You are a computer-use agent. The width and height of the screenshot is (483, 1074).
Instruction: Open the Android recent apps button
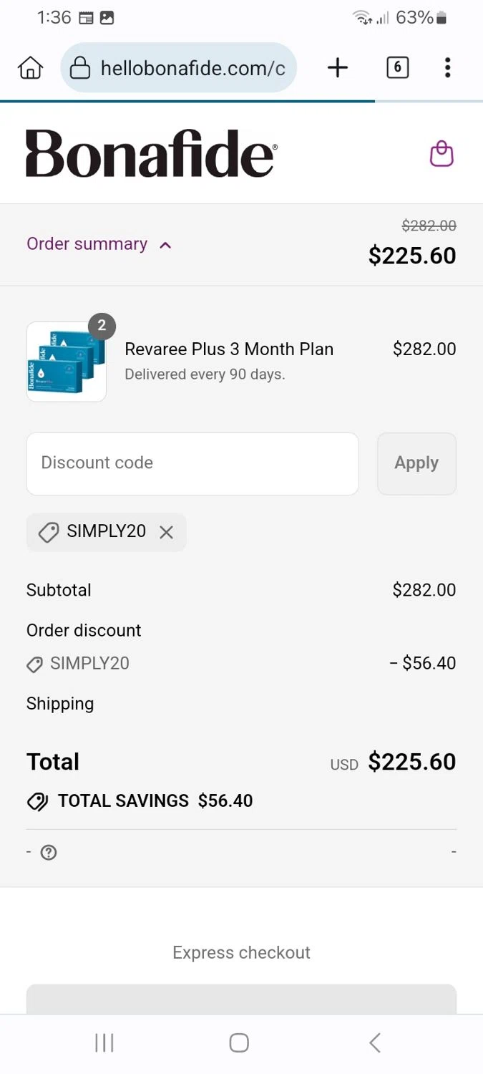coord(104,1042)
